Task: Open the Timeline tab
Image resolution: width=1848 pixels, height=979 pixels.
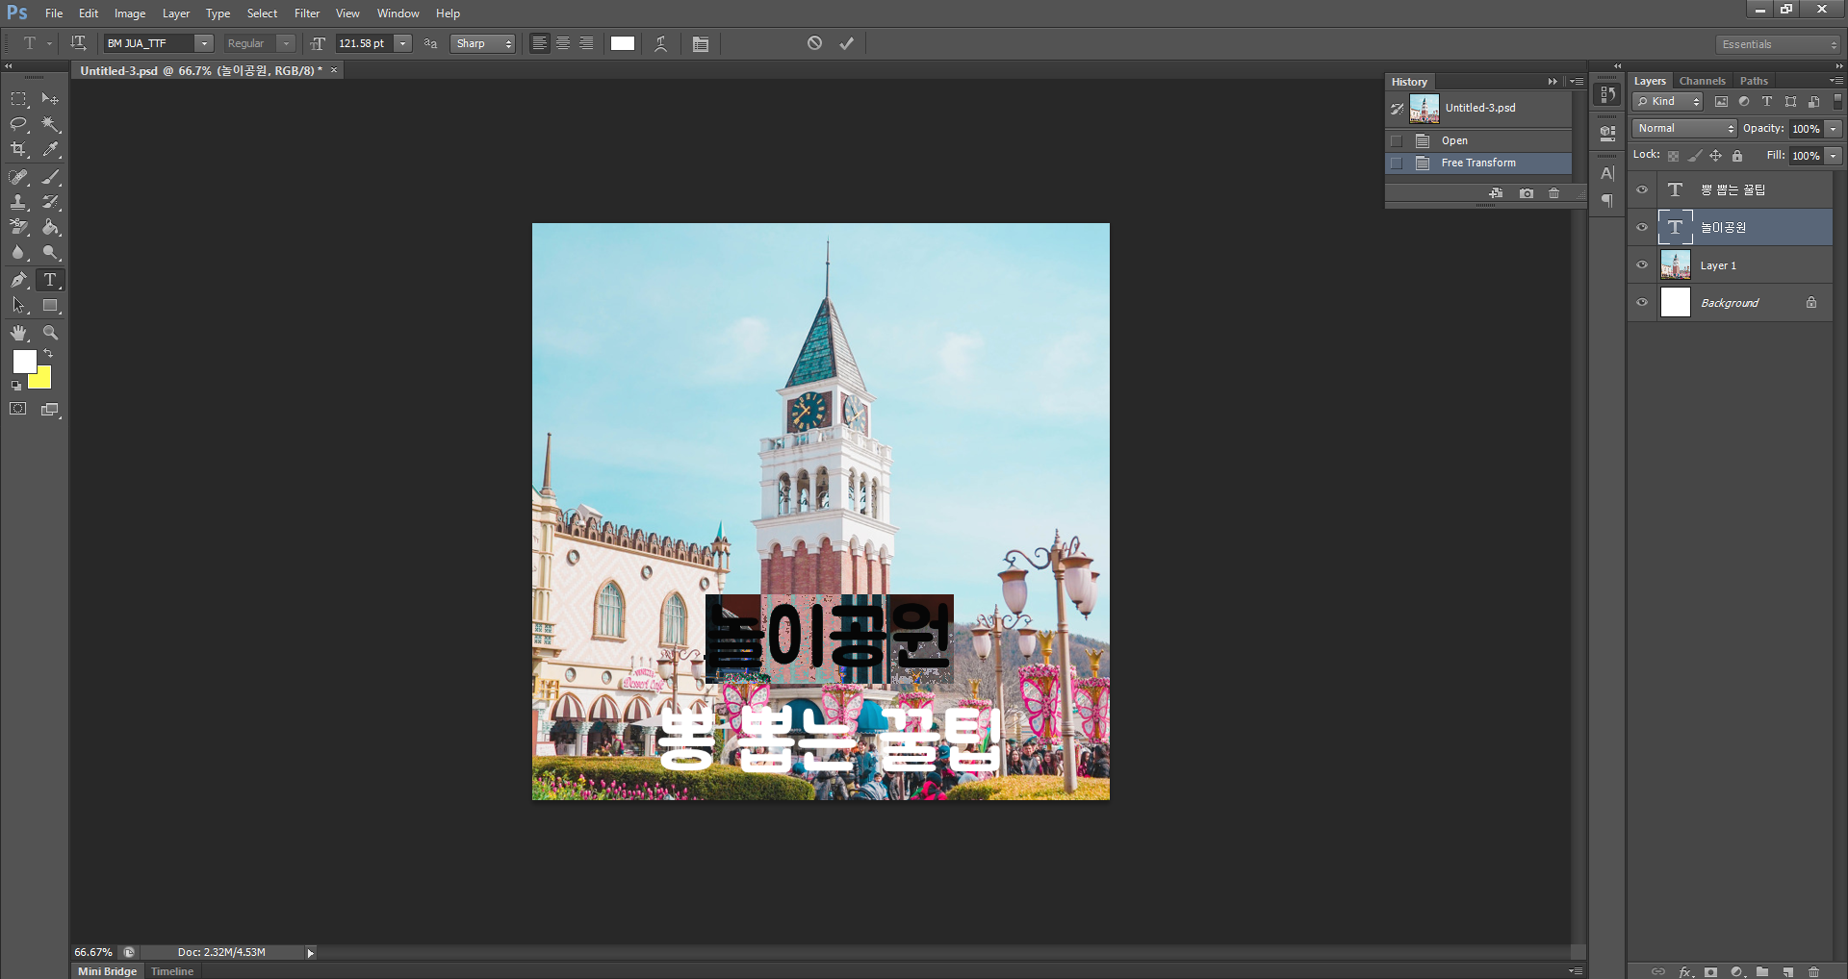Action: point(172,971)
